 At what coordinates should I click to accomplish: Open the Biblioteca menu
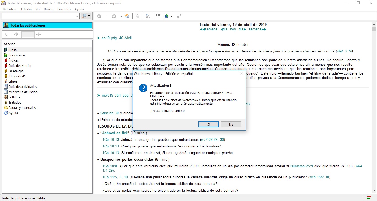point(10,9)
